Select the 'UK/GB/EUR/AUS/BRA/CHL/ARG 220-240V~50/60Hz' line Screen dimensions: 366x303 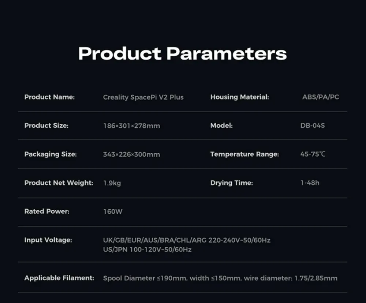pyautogui.click(x=187, y=240)
